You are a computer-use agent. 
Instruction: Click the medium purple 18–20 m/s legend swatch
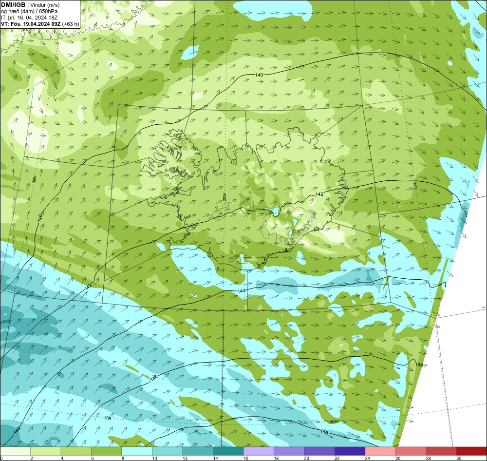(x=289, y=451)
